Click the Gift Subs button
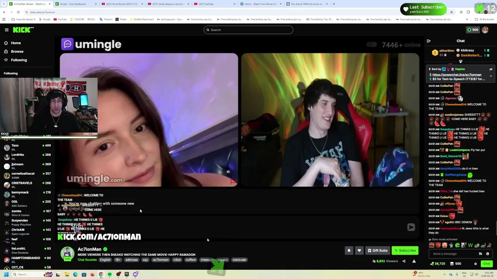Image resolution: width=497 pixels, height=279 pixels. click(377, 250)
